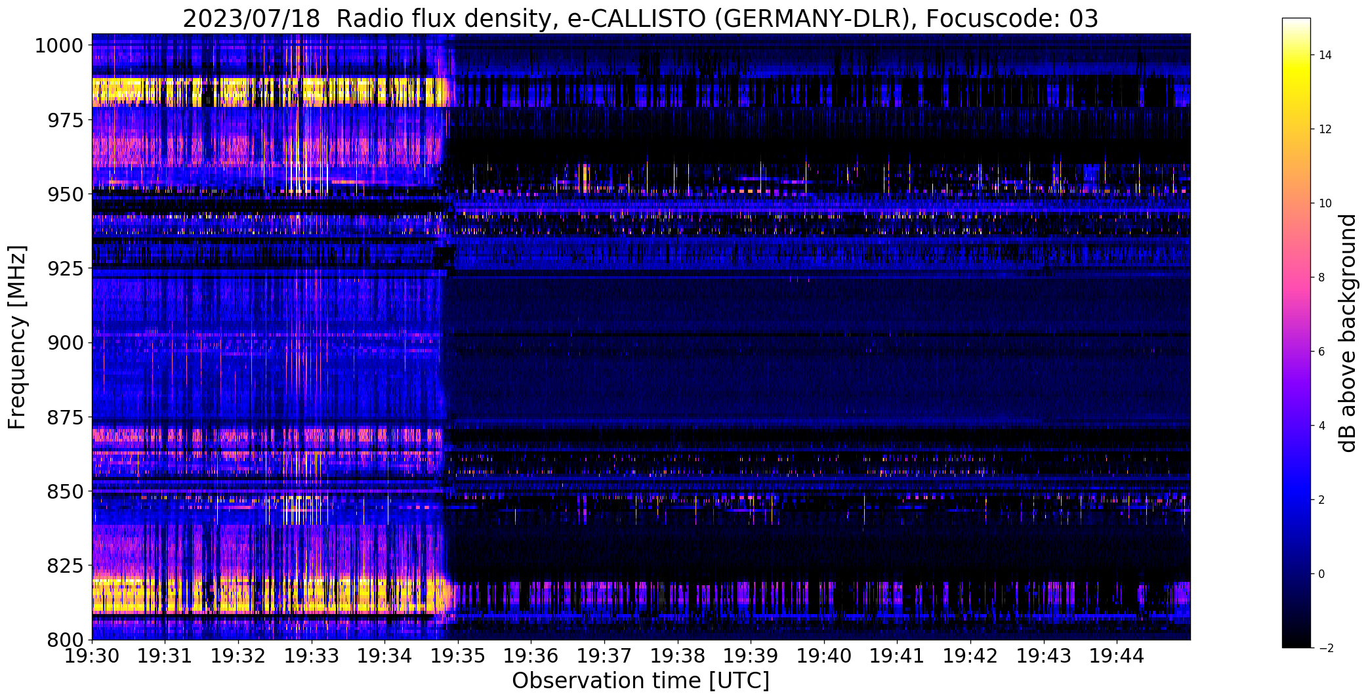Screen dimensions: 1368x700
Task: Click the 875 MHz frequency tick label
Action: click(65, 417)
